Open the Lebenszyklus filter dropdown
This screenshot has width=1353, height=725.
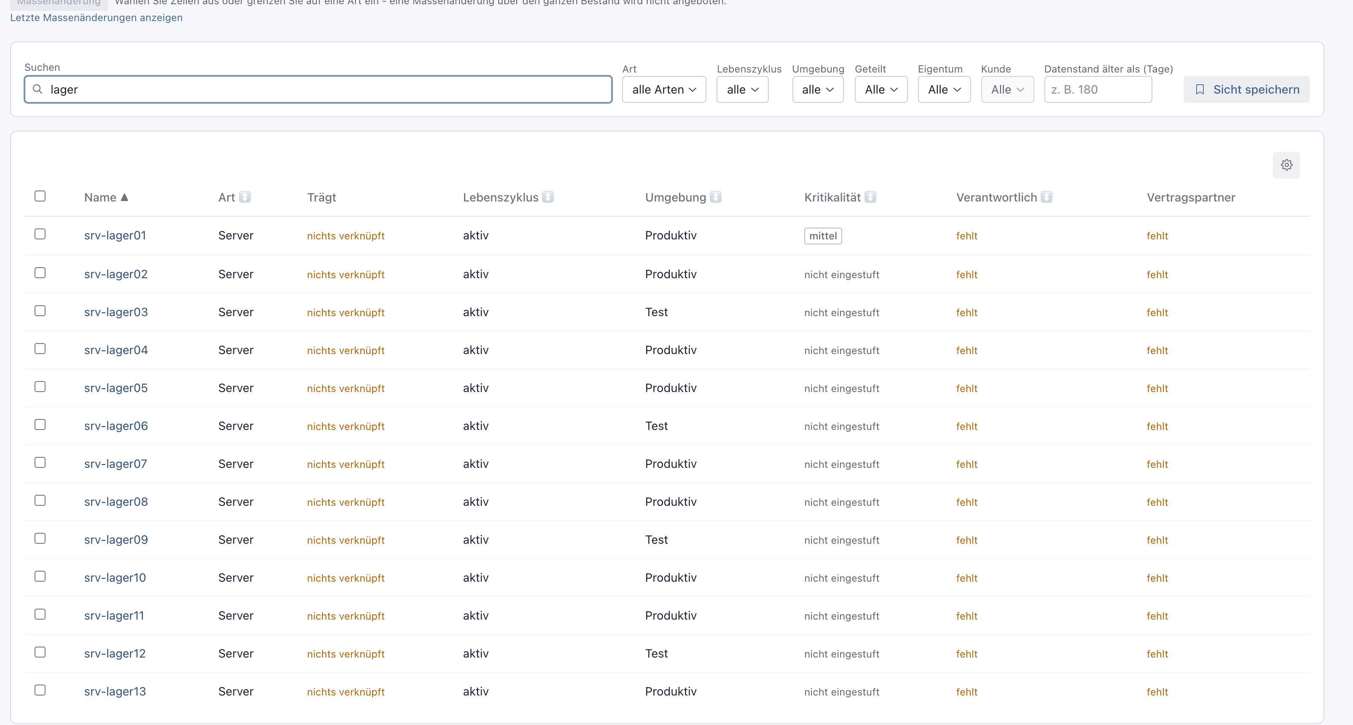click(742, 89)
